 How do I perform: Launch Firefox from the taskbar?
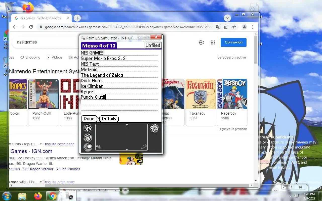click(38, 196)
